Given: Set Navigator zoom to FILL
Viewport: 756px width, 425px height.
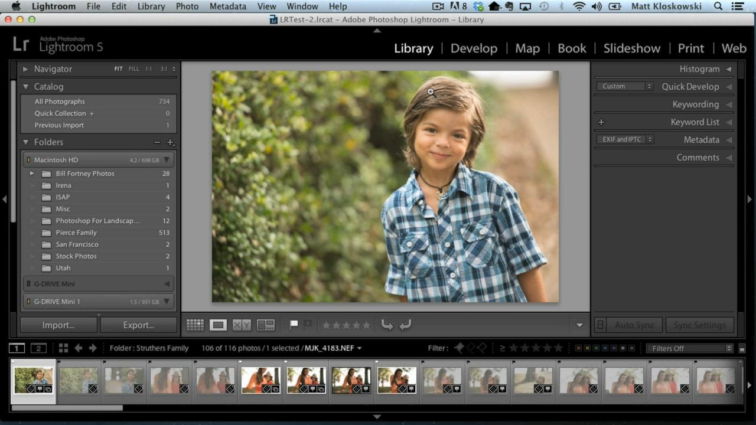Looking at the screenshot, I should (x=134, y=69).
